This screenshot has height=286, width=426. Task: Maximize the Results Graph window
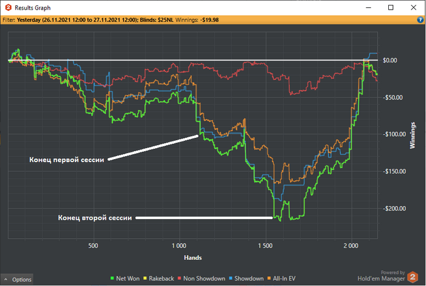coord(391,8)
